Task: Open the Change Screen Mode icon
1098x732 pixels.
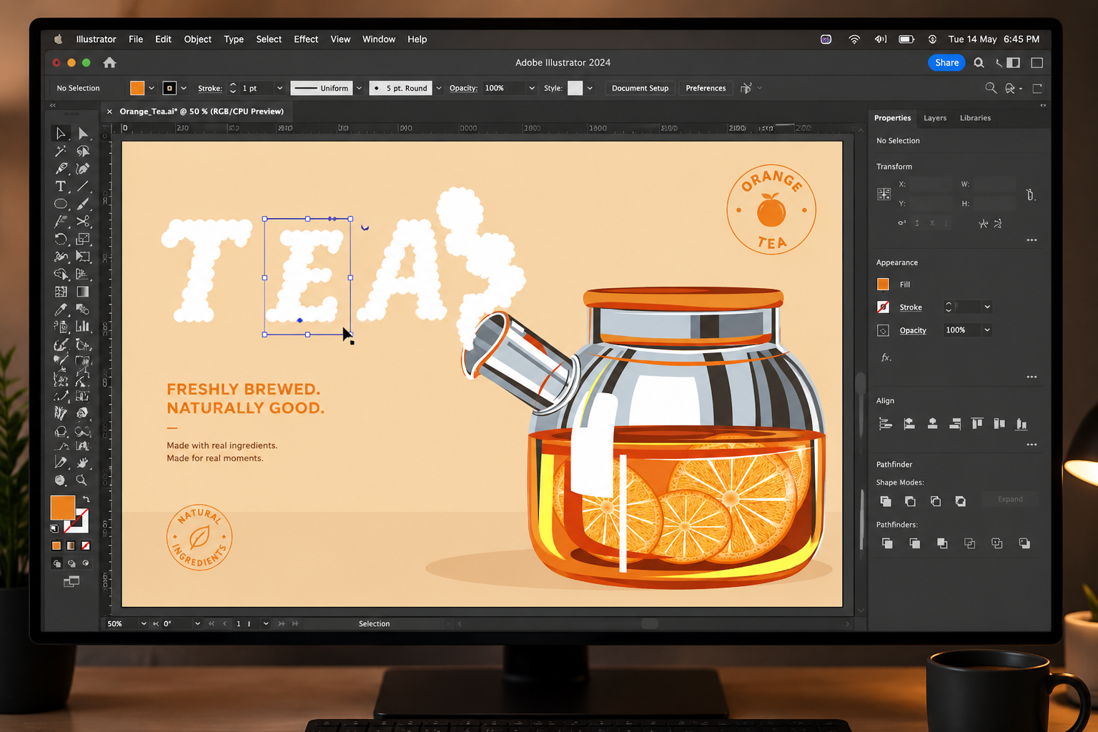Action: [71, 582]
